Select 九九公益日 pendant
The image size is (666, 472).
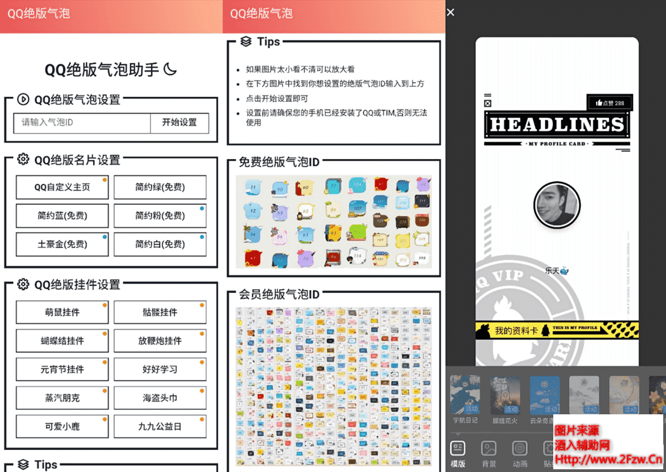[x=160, y=427]
